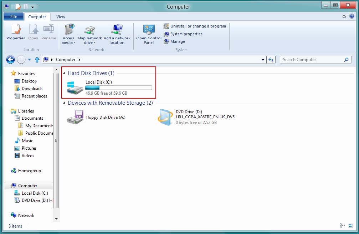Image resolution: width=359 pixels, height=234 pixels.
Task: Select the Local Disk (C:) drive icon
Action: [75, 88]
